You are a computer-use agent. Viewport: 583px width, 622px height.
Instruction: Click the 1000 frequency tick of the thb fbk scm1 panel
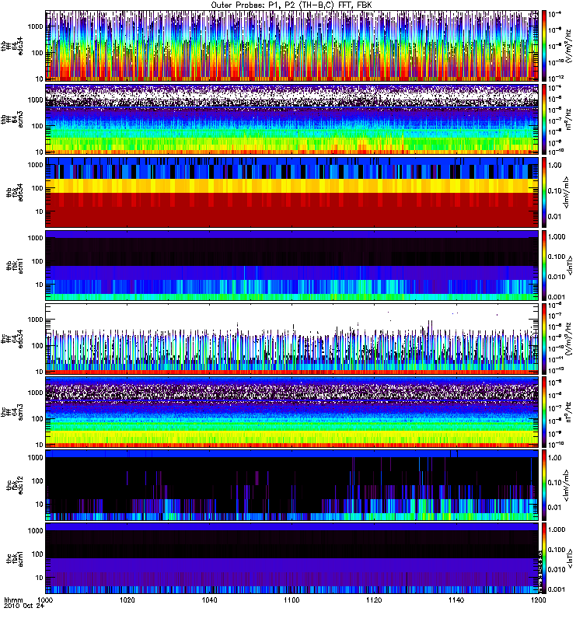tap(35, 238)
